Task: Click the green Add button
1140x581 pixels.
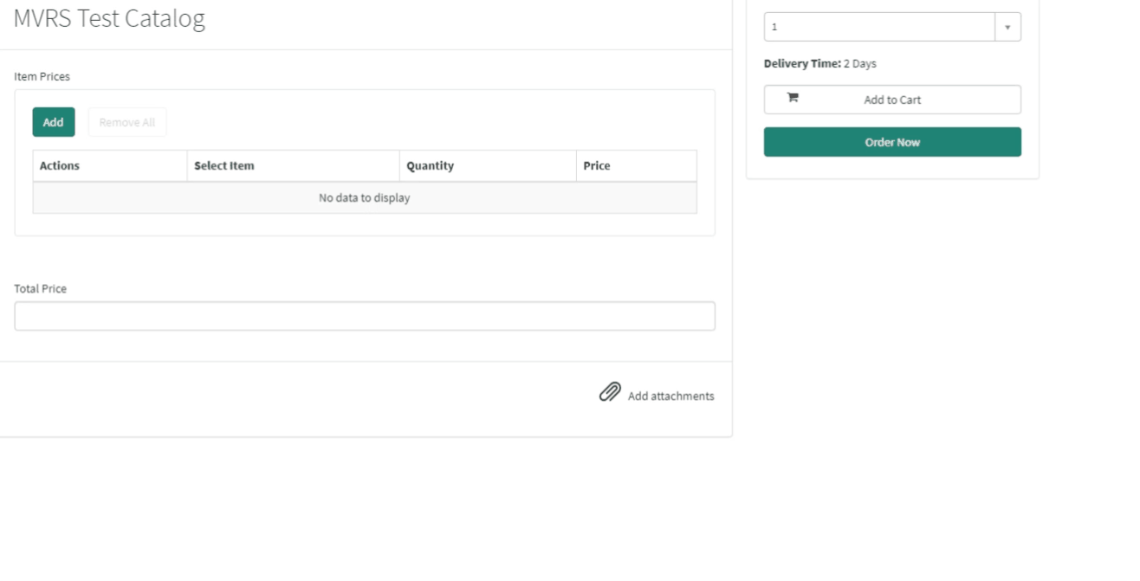Action: (53, 121)
